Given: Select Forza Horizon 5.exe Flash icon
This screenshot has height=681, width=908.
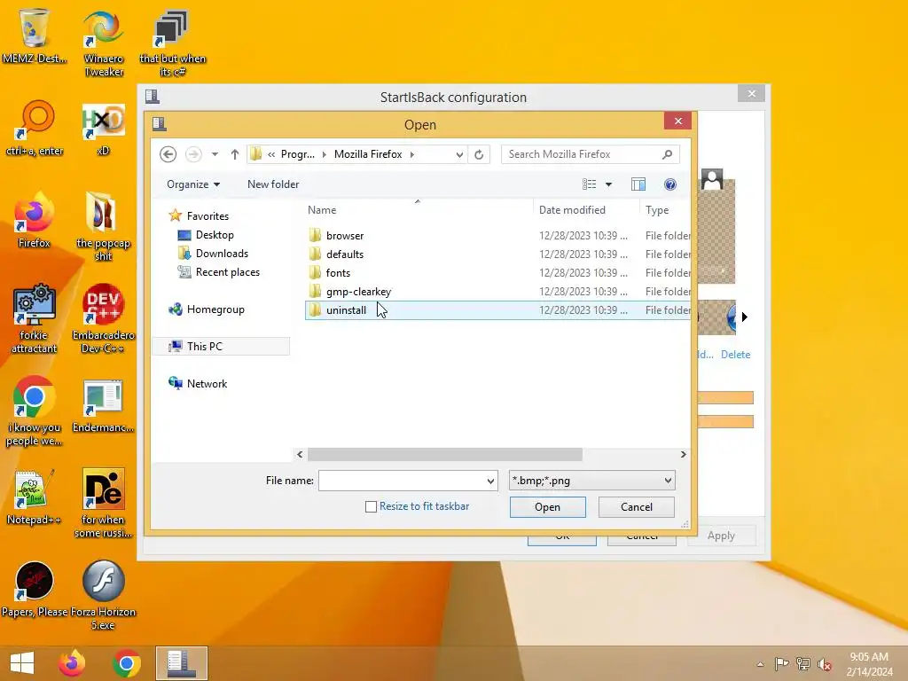Looking at the screenshot, I should pyautogui.click(x=103, y=595).
